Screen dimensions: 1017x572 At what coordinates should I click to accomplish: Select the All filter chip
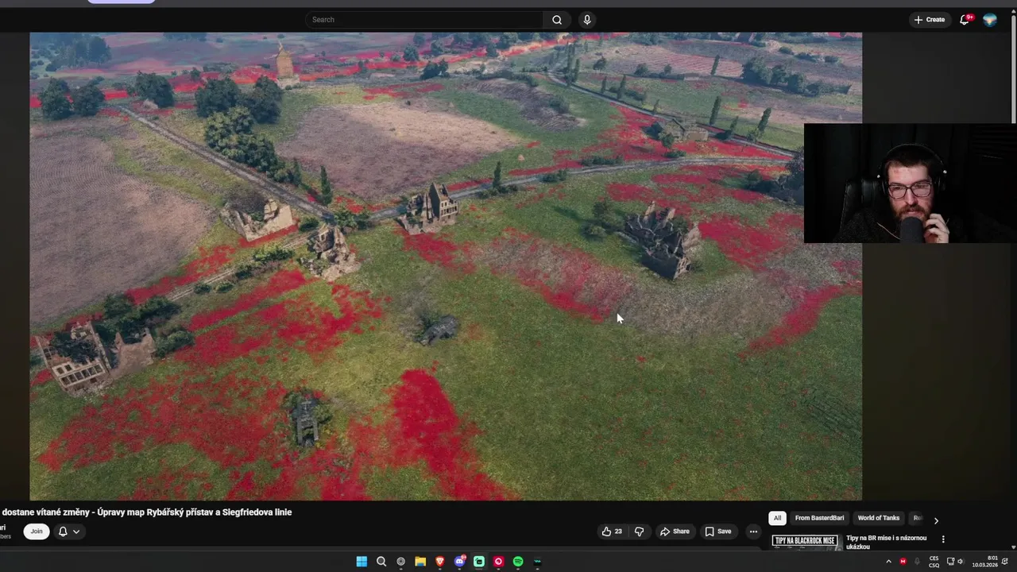coord(777,518)
